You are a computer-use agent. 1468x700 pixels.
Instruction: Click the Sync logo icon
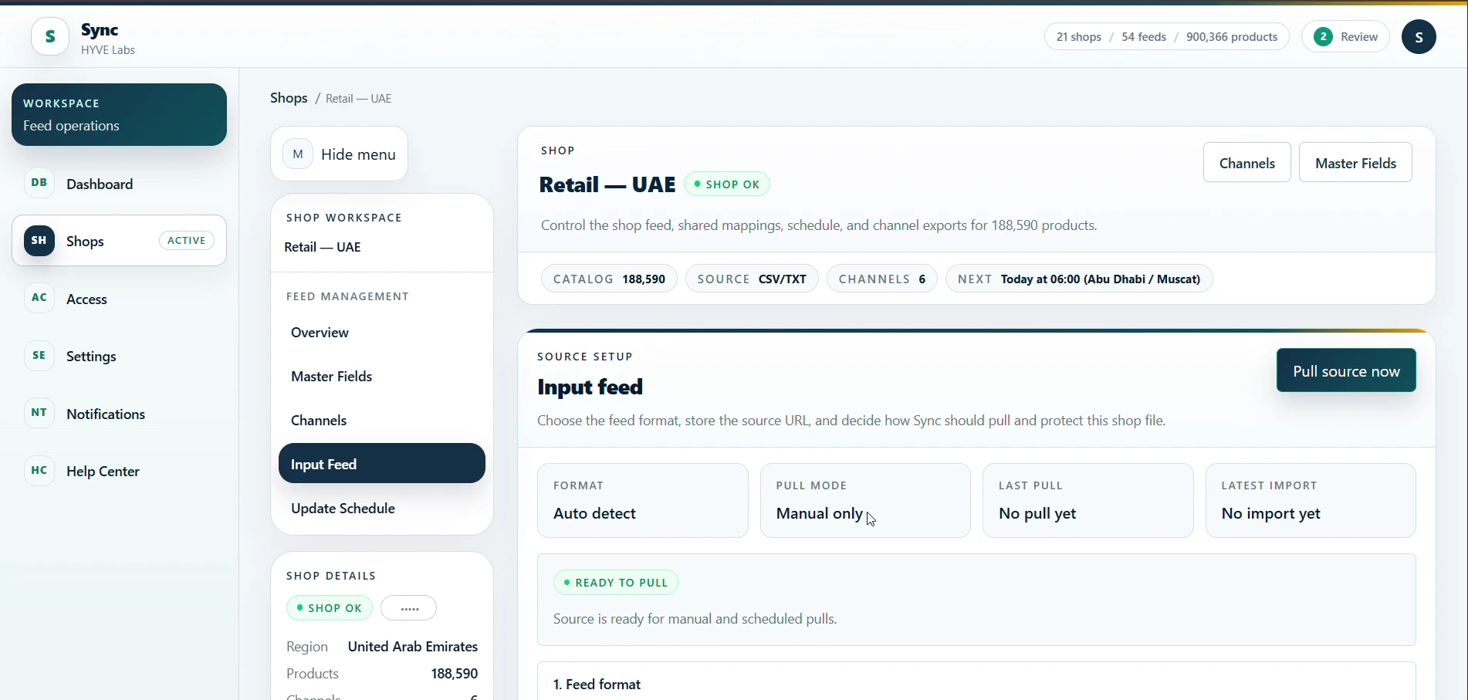coord(50,36)
